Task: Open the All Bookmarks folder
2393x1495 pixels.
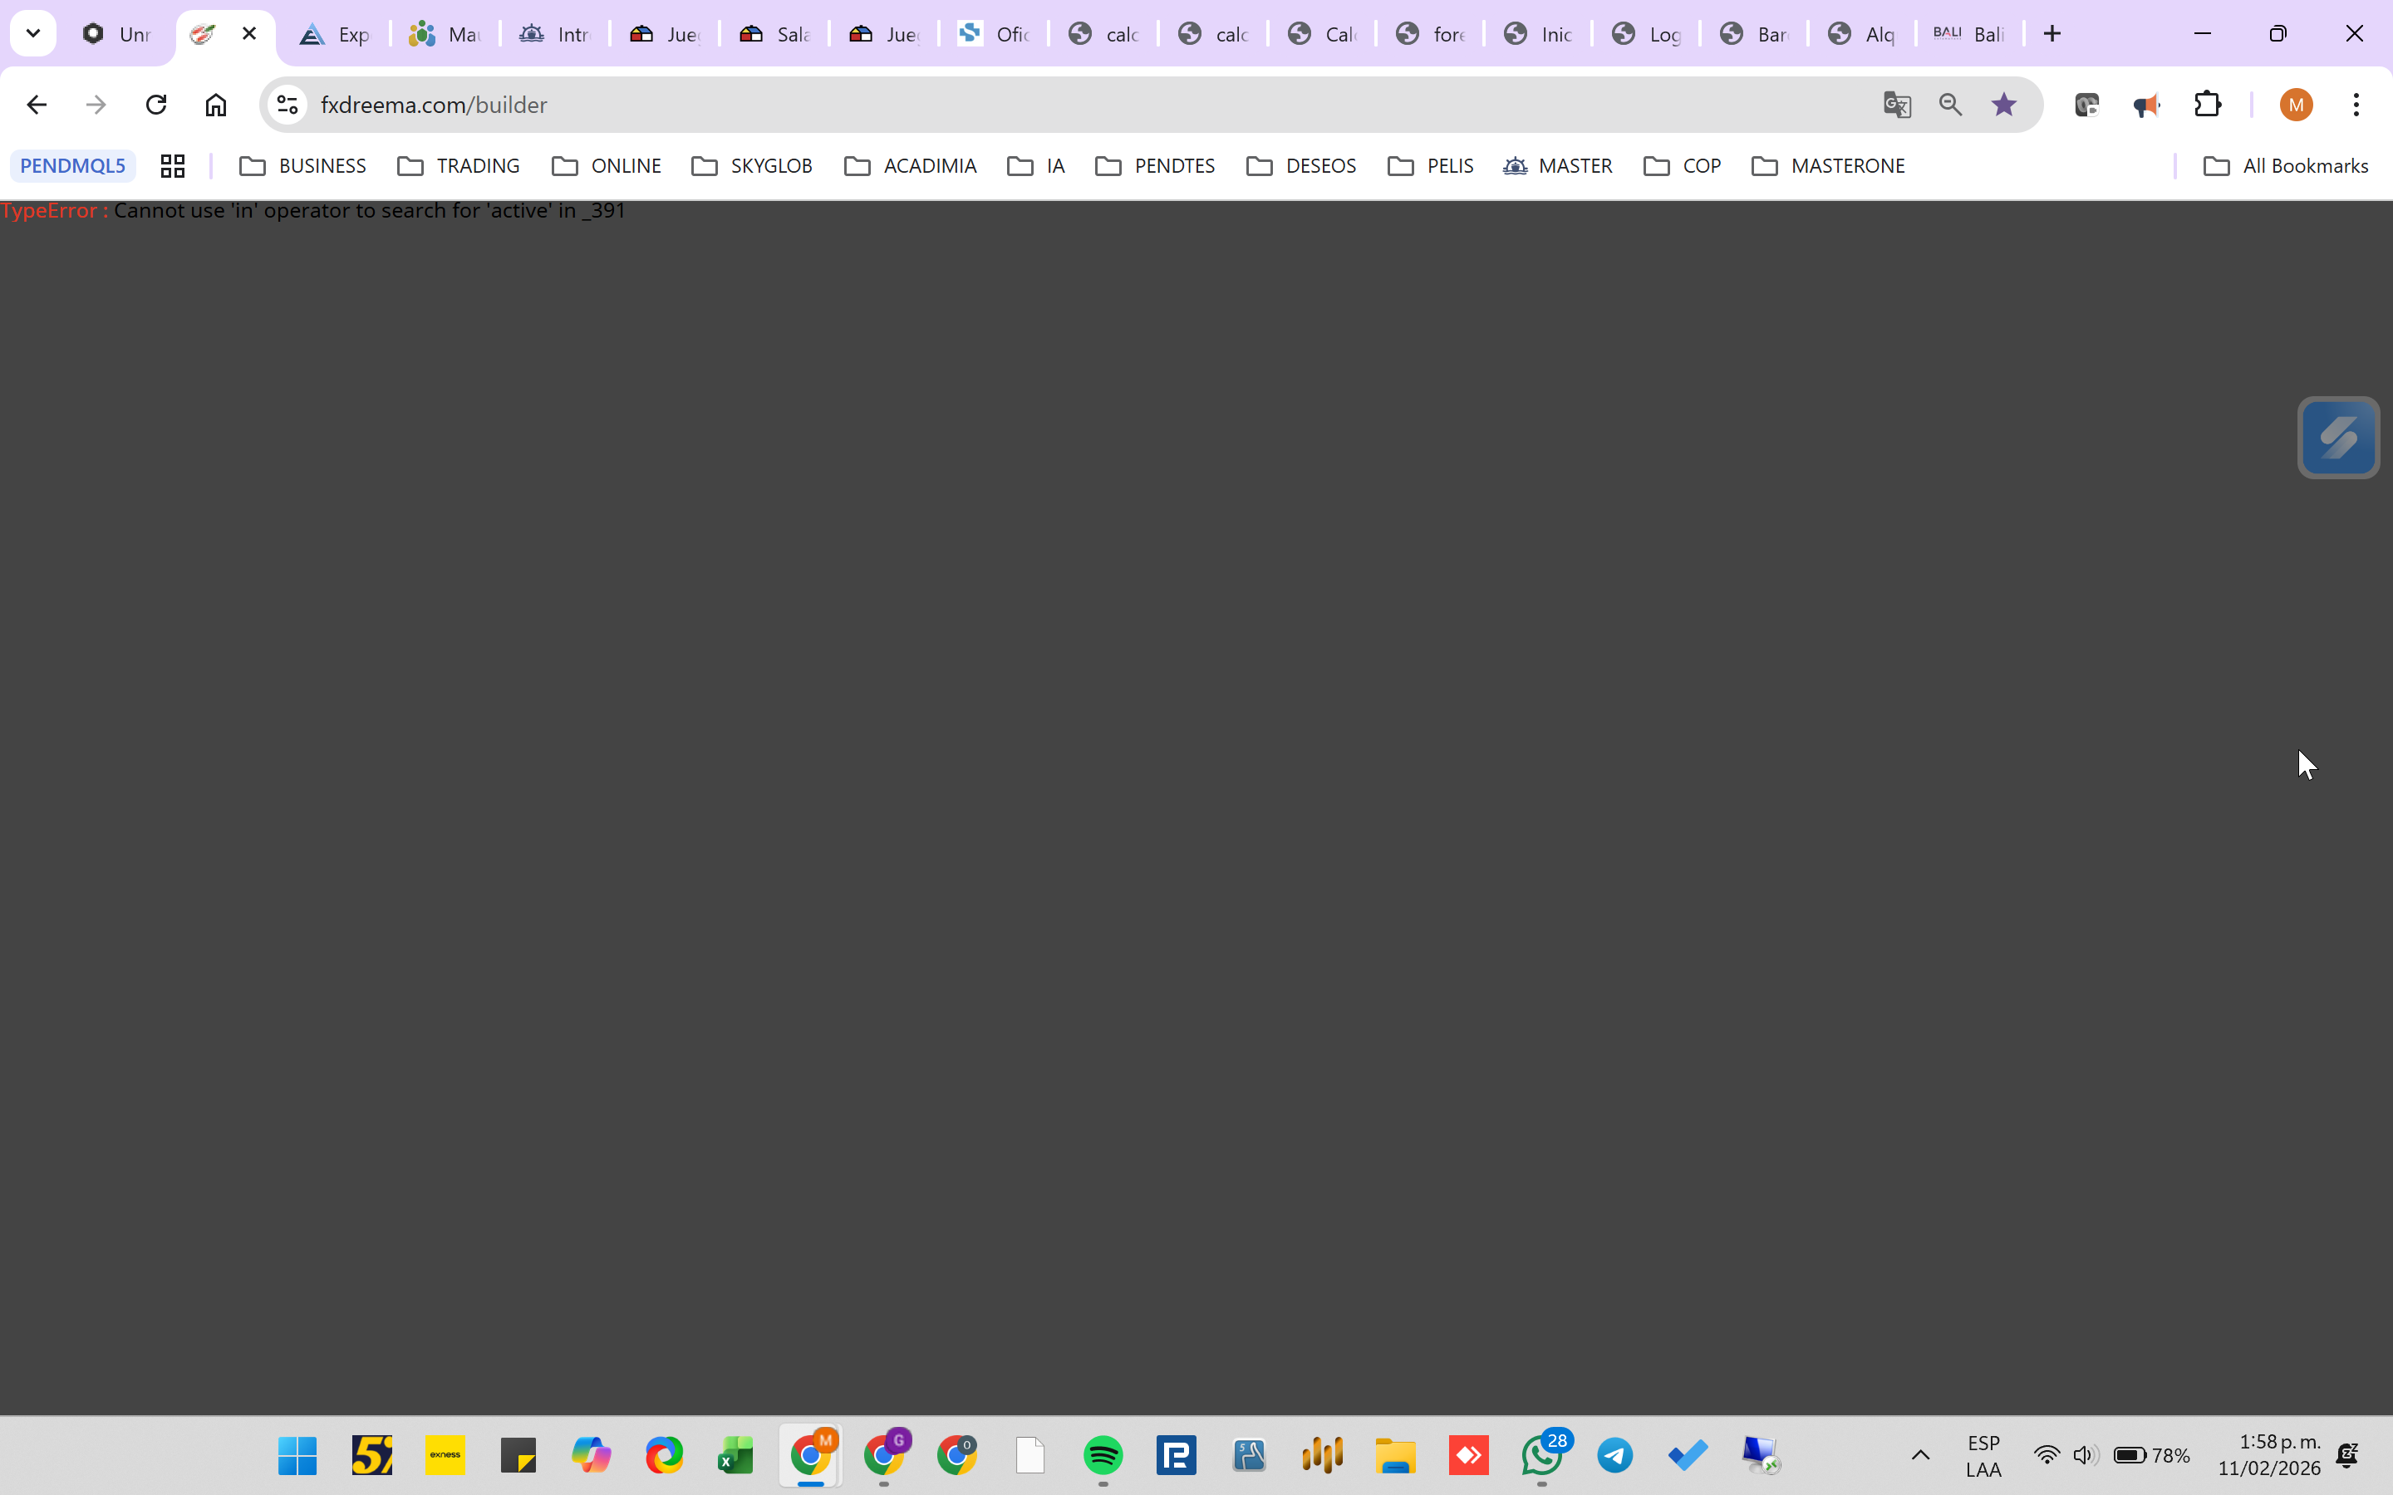Action: pyautogui.click(x=2286, y=166)
